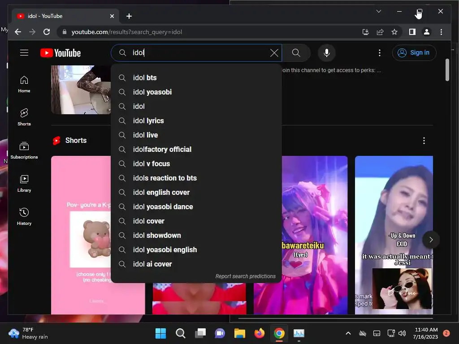Open Home in the sidebar
The height and width of the screenshot is (344, 459).
24,84
